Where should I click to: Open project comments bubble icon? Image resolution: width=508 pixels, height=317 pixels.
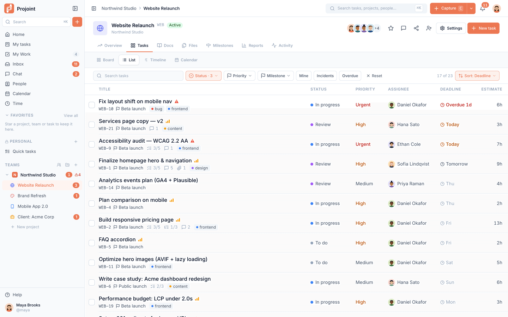404,28
